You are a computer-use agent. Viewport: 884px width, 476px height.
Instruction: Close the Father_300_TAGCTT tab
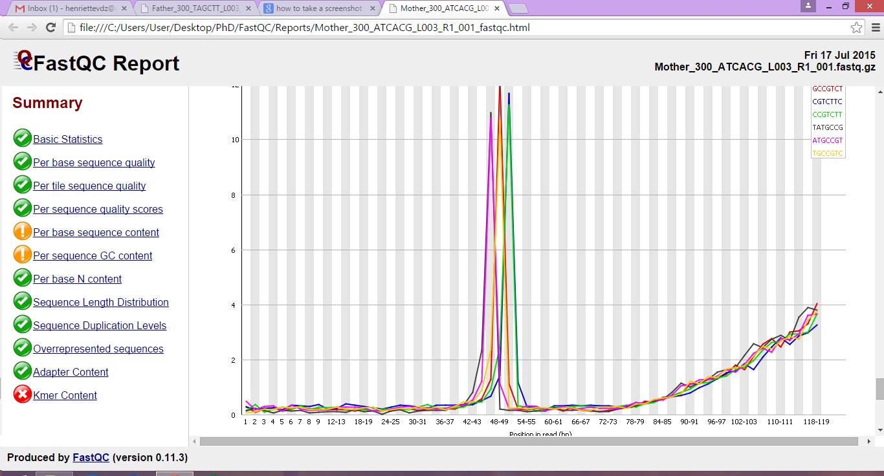click(249, 9)
